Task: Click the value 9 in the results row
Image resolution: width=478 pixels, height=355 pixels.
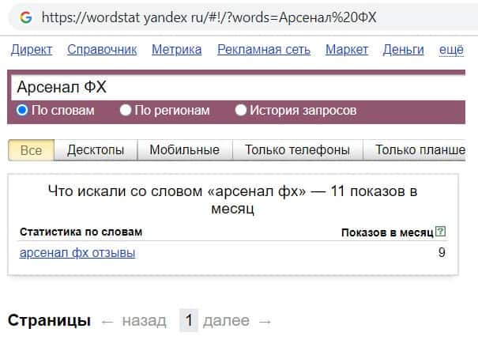Action: coord(442,252)
